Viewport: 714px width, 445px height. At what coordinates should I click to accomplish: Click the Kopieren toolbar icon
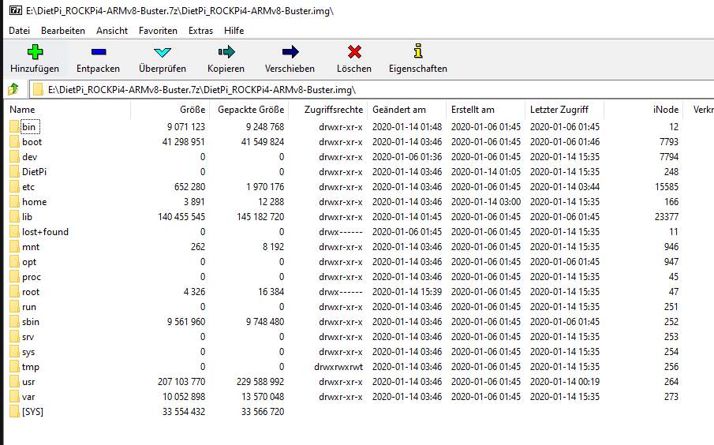point(226,53)
